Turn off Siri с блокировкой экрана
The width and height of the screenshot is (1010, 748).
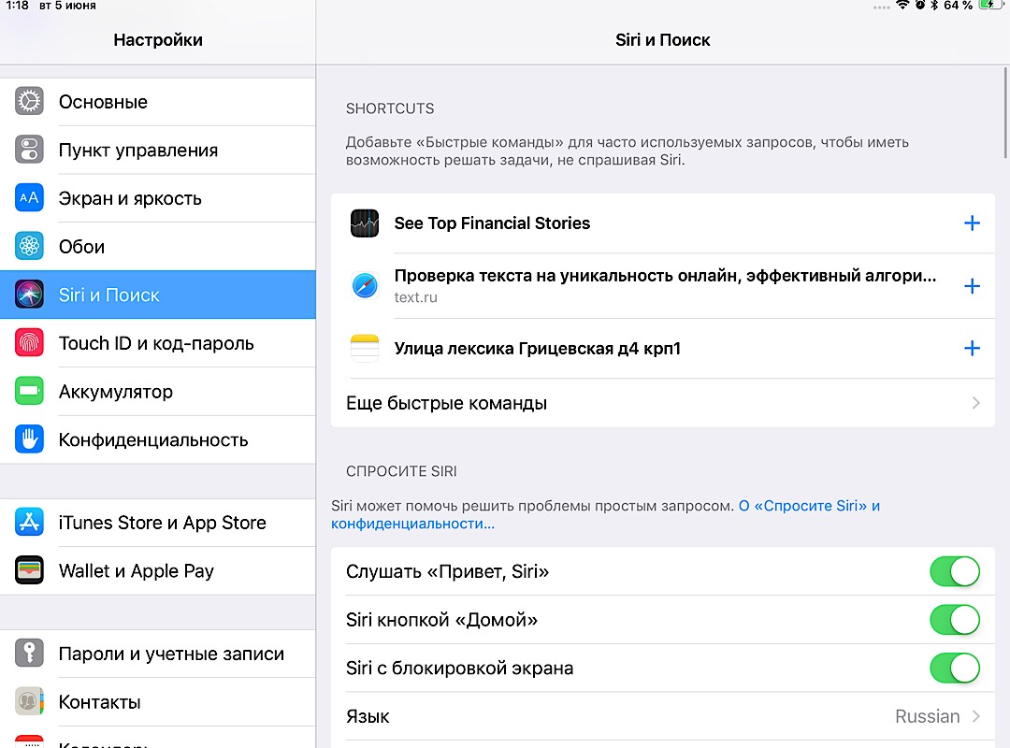954,669
